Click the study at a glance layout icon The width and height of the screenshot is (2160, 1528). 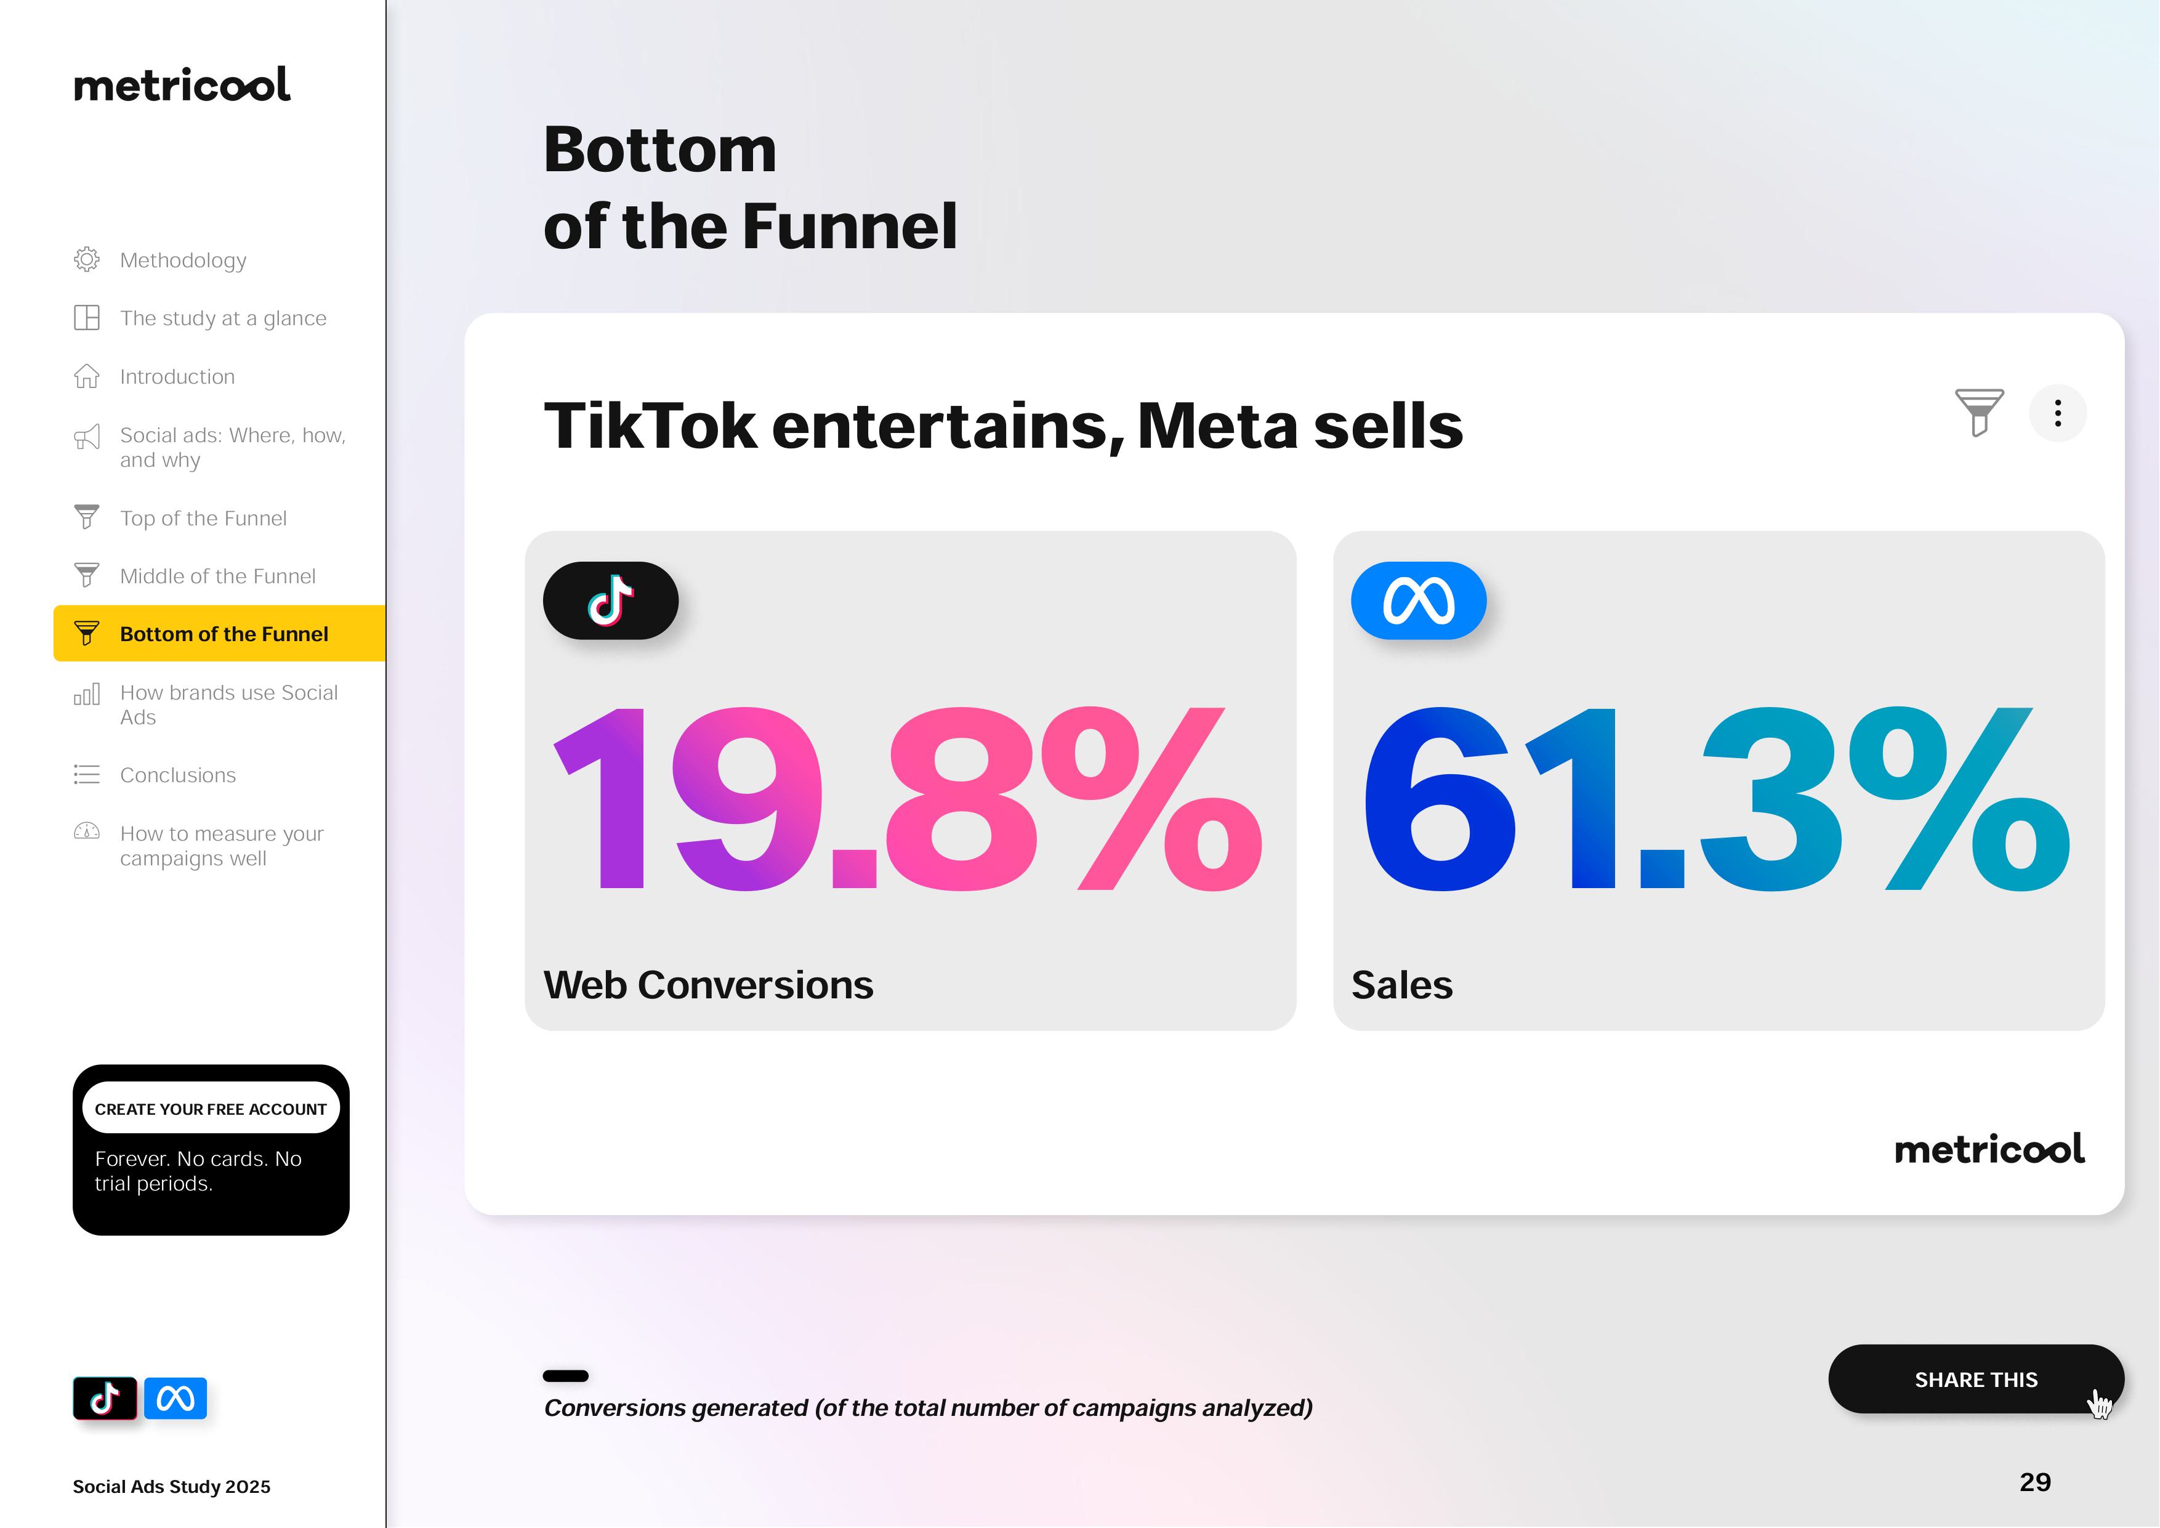pos(87,318)
